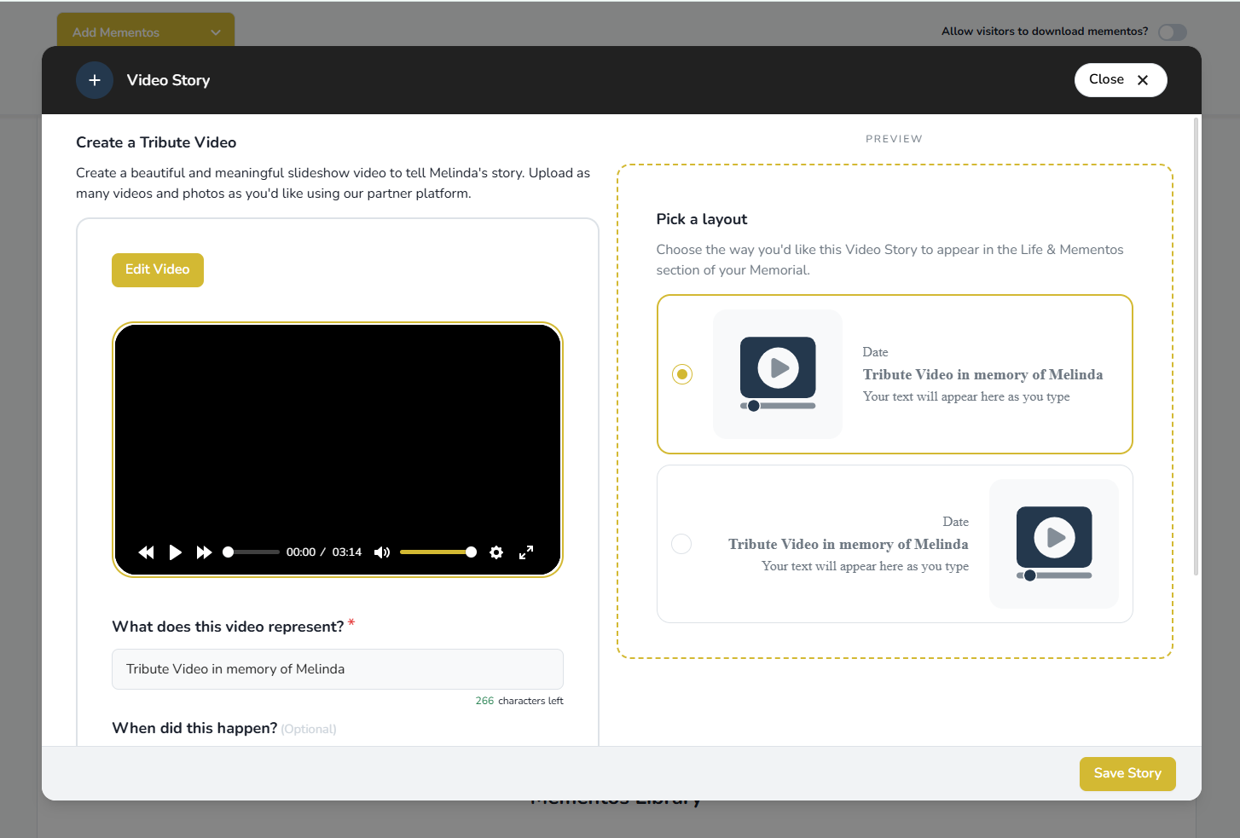Click the right-layout video thumbnail icon
Viewport: 1240px width, 838px height.
point(1054,544)
